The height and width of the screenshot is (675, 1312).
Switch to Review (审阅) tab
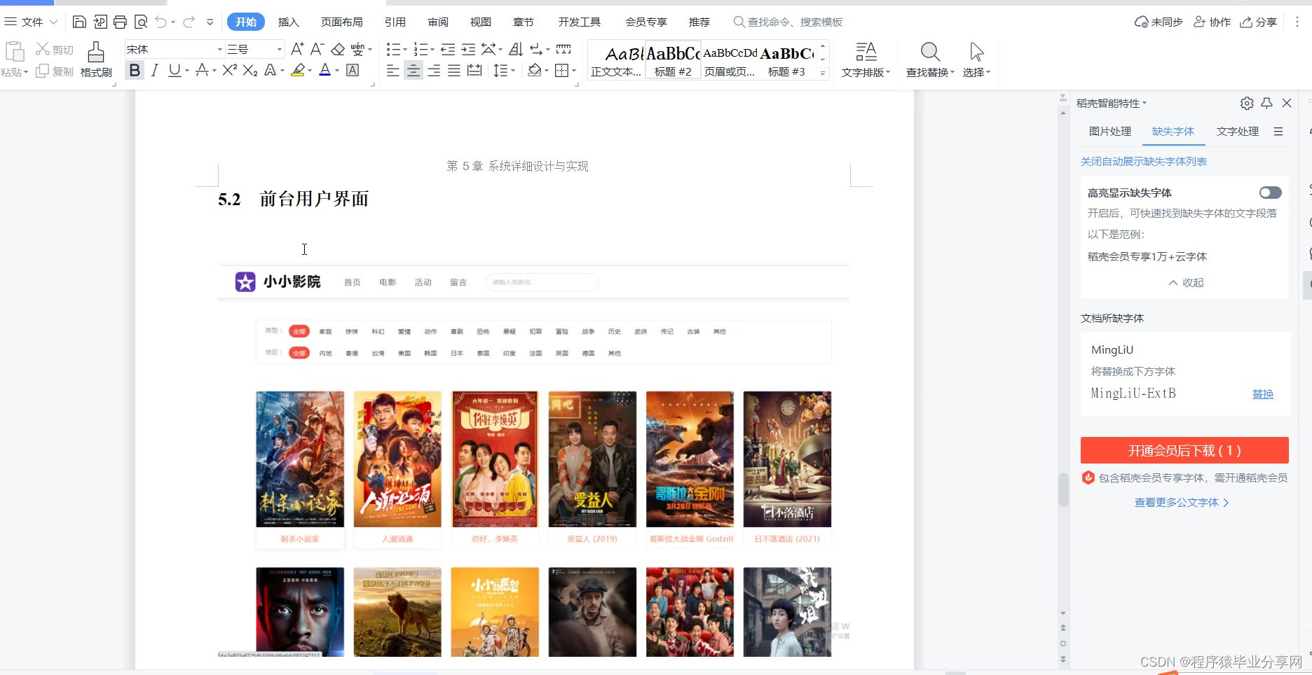tap(437, 22)
